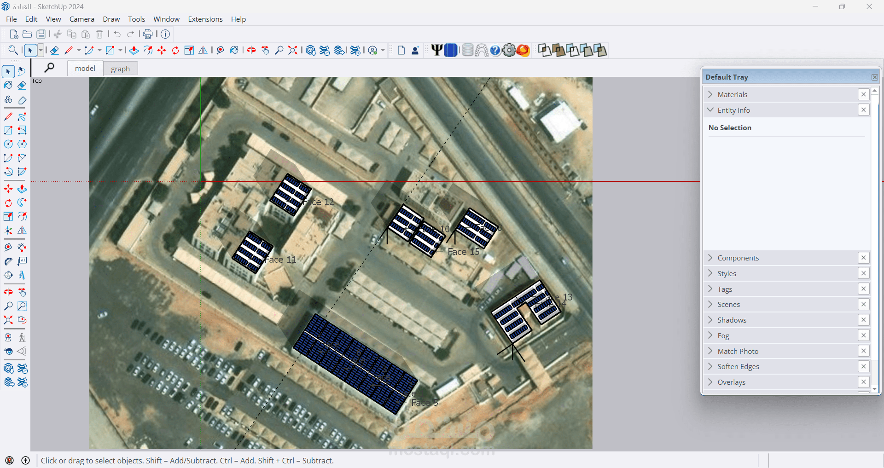
Task: Open the account profile dropdown arrow
Action: (383, 50)
